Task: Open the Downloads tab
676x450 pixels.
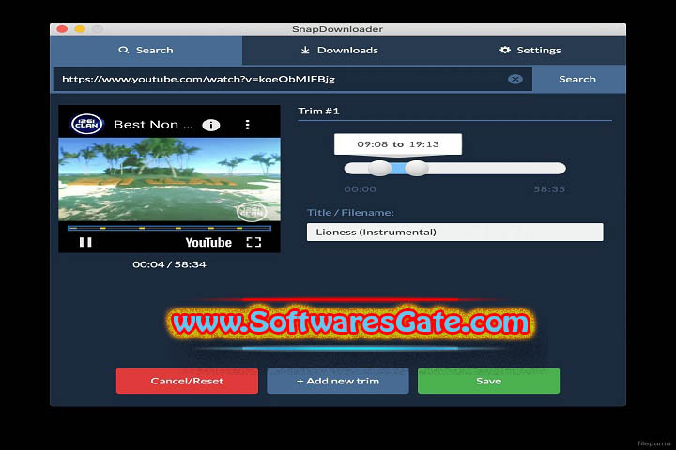Action: click(340, 51)
